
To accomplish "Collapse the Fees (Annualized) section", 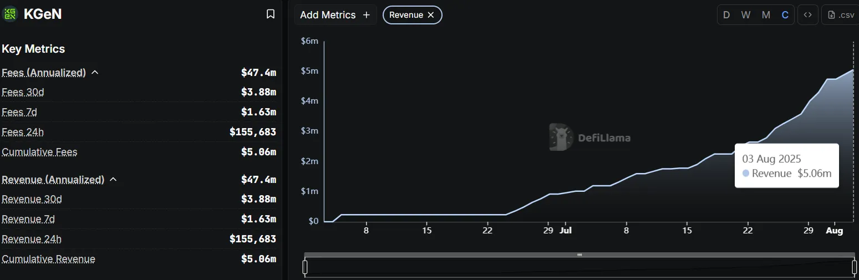I will coord(95,73).
